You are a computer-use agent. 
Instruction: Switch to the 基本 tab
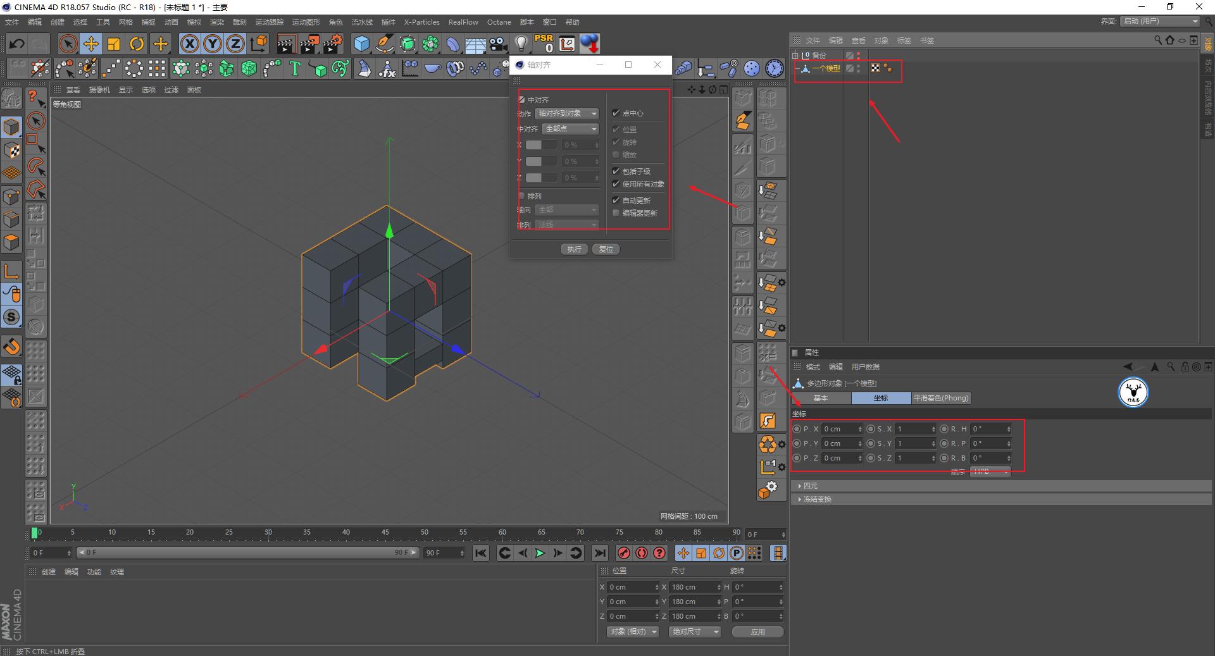pyautogui.click(x=820, y=398)
